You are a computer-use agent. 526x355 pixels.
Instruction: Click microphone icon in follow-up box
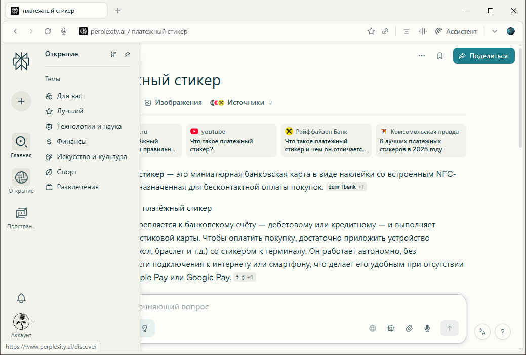pos(427,328)
